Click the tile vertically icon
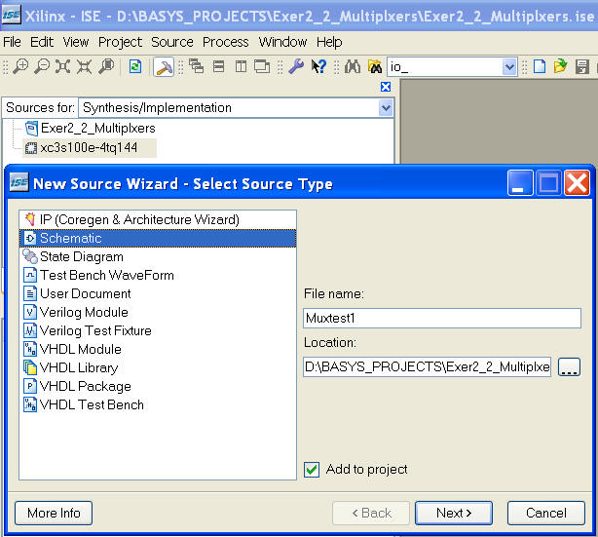 (x=241, y=66)
